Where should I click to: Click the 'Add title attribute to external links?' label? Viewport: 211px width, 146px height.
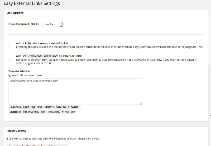point(42,43)
